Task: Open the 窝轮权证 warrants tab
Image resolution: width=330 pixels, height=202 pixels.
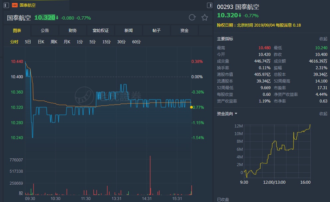Action: pos(101,31)
